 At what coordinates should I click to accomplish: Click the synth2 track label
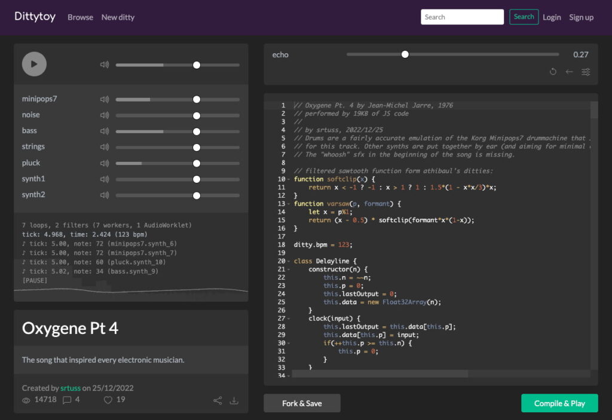click(33, 194)
